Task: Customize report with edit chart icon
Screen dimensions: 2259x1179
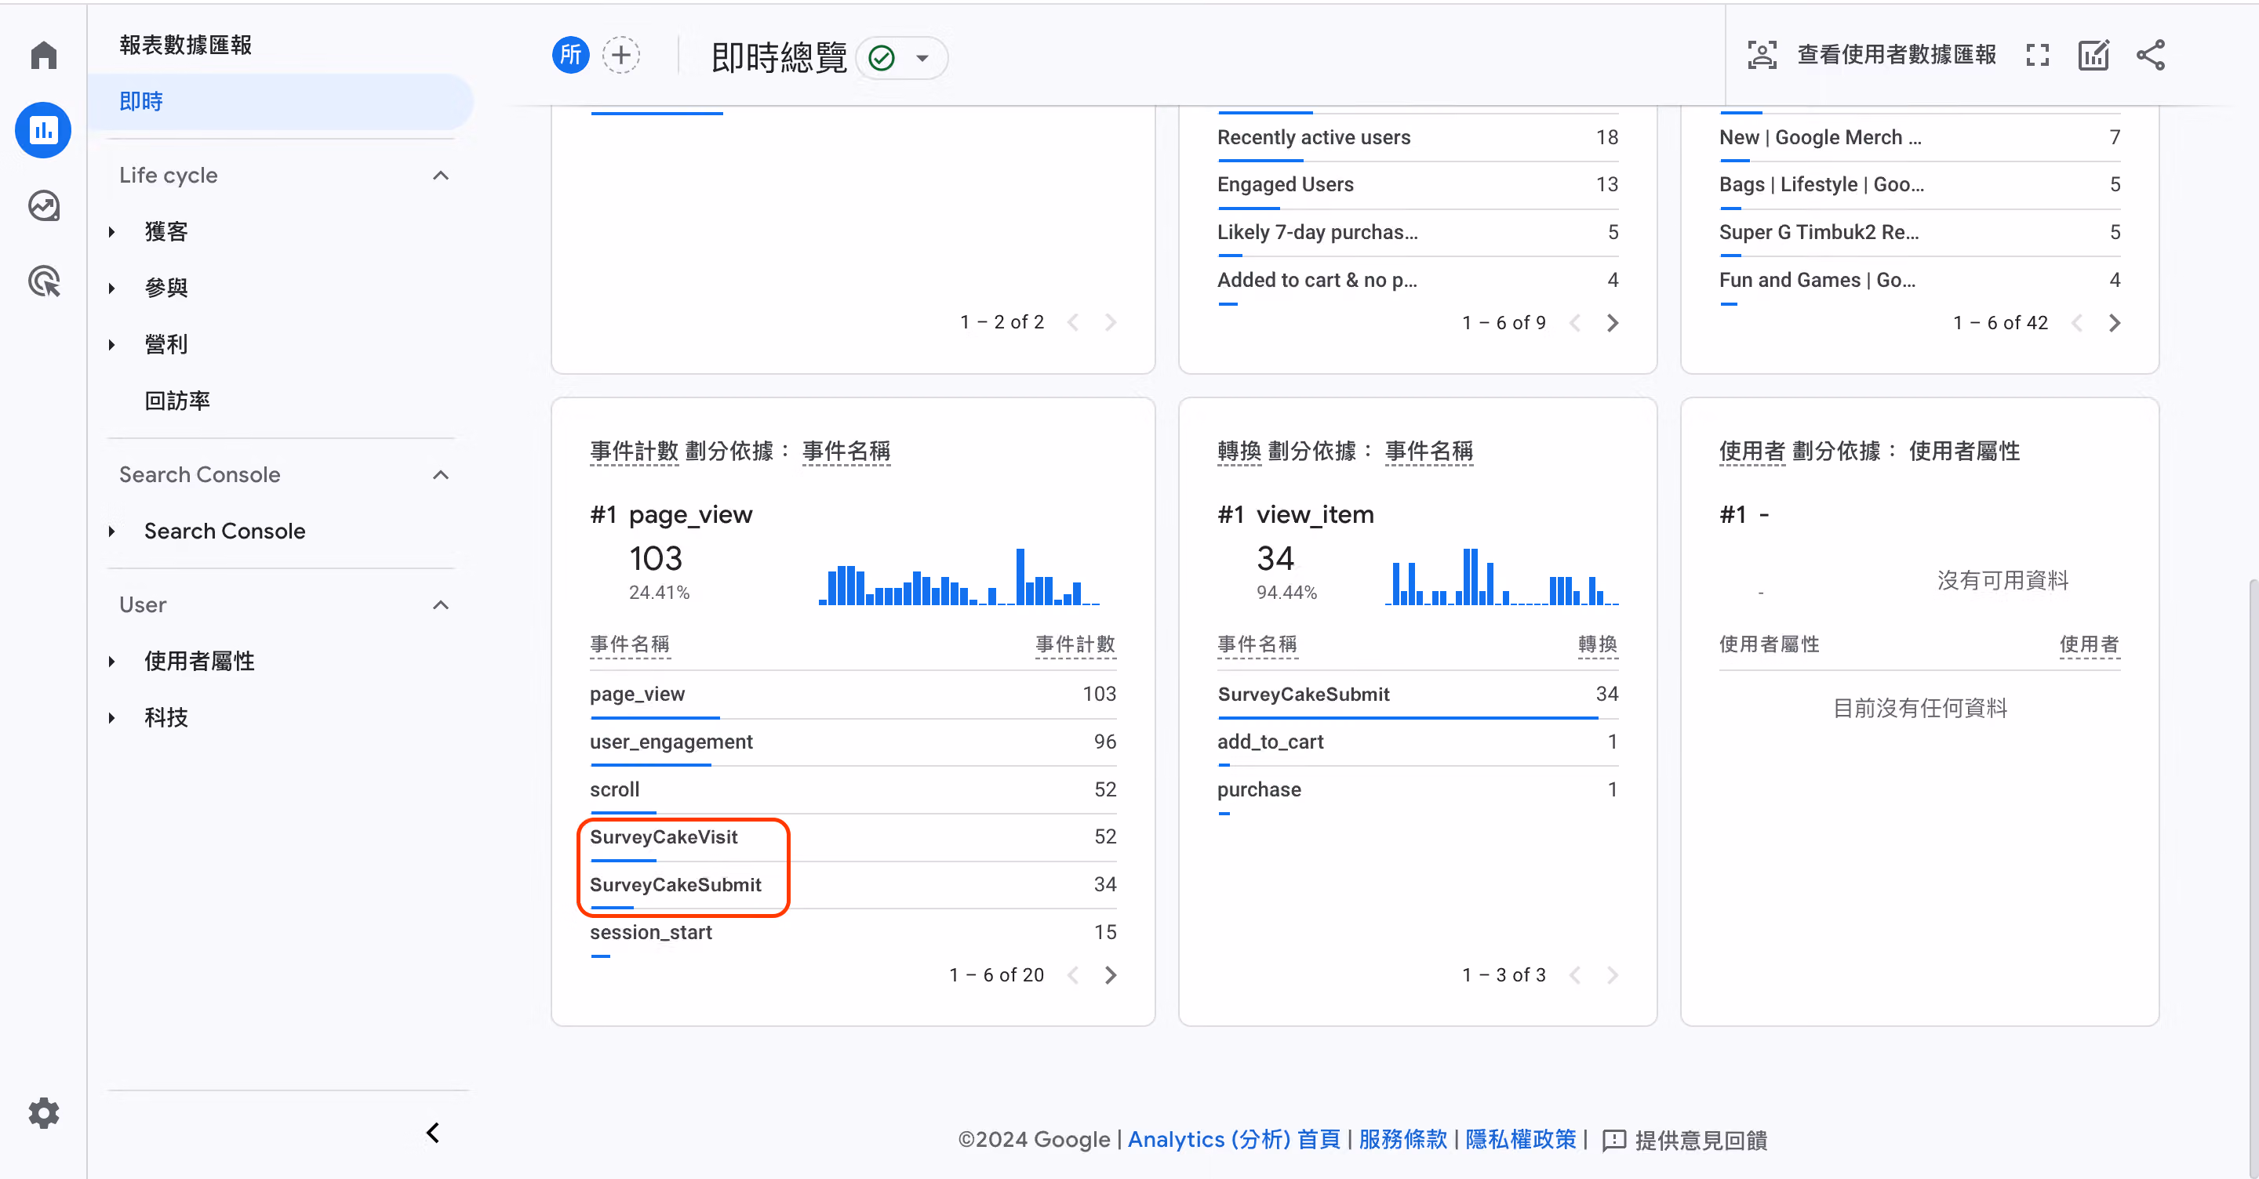Action: click(x=2093, y=55)
